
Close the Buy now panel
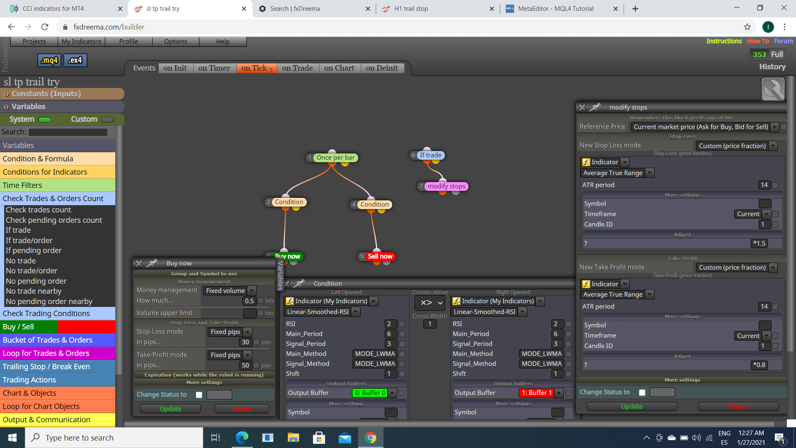pos(139,263)
